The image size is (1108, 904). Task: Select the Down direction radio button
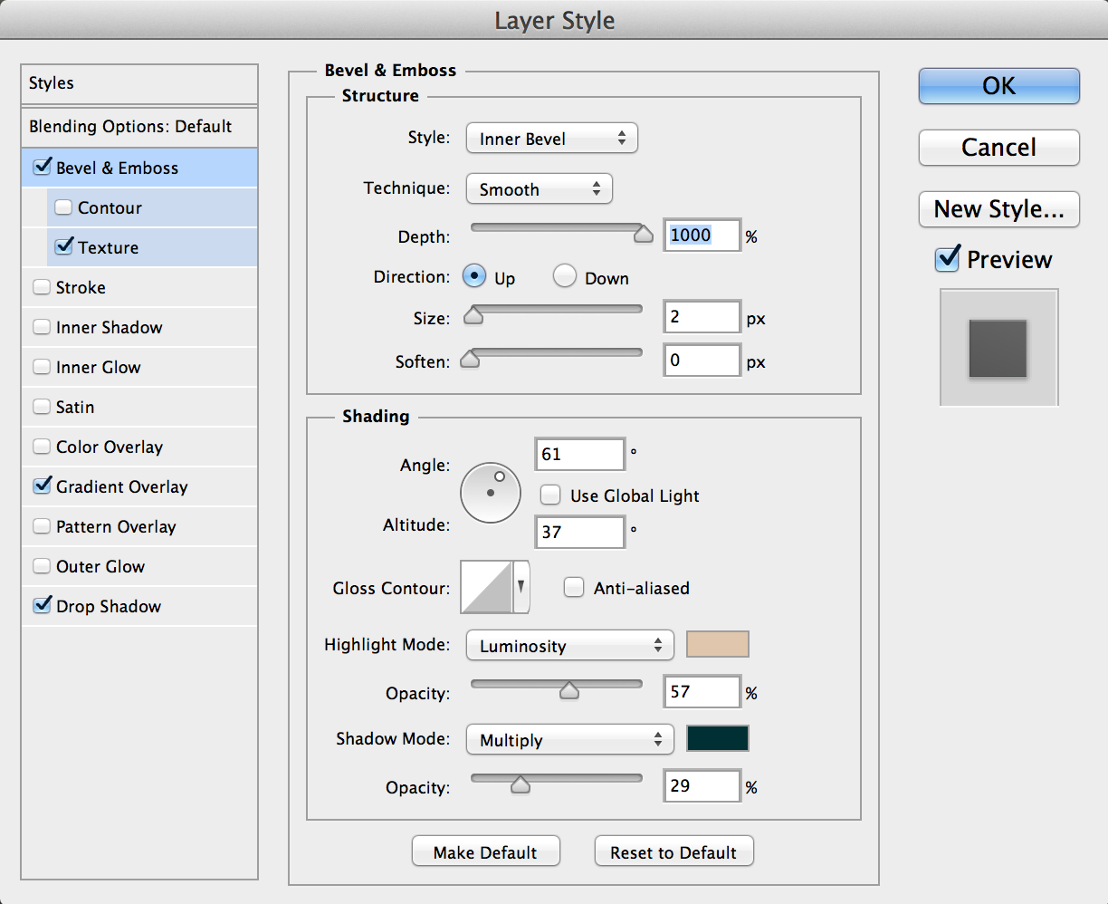click(565, 276)
